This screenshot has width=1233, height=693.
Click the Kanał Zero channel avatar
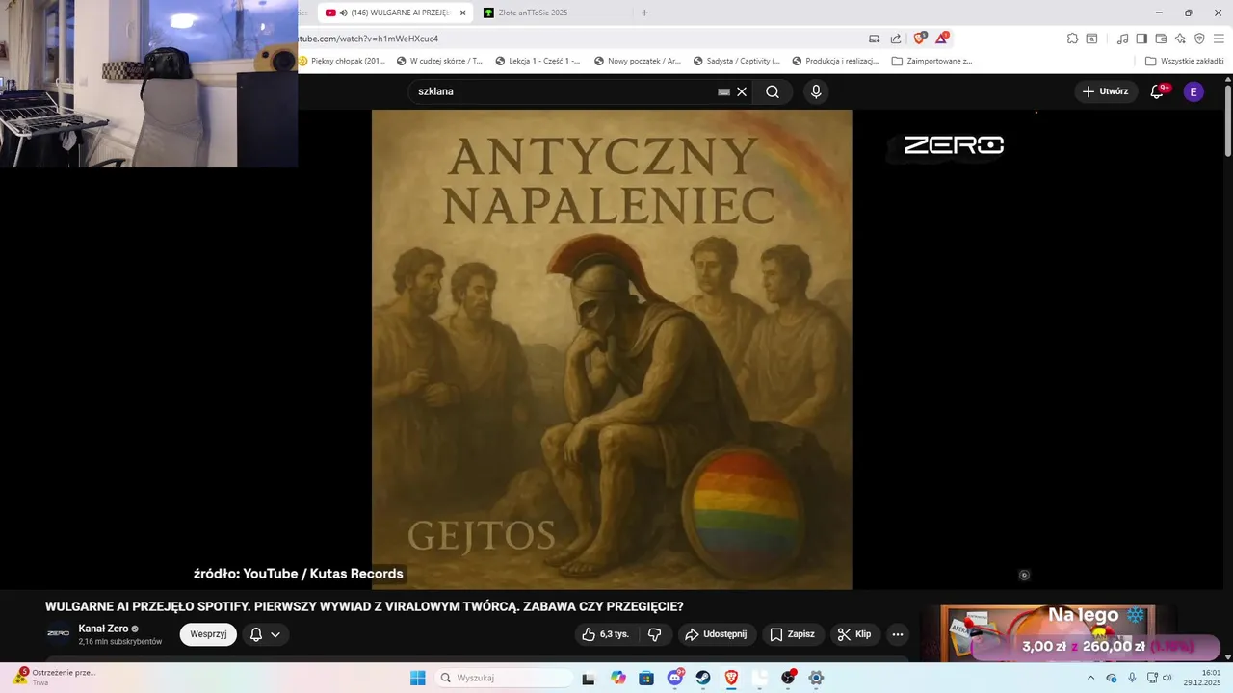tap(59, 633)
